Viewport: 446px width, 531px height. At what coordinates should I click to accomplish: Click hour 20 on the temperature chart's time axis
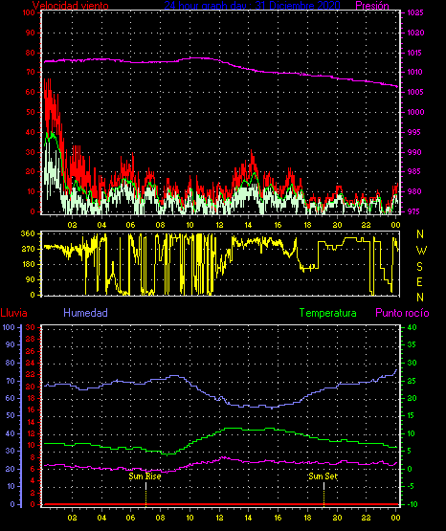337,518
